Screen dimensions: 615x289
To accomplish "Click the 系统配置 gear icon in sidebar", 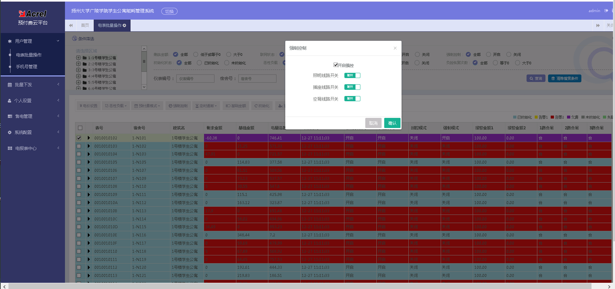I will tap(10, 132).
